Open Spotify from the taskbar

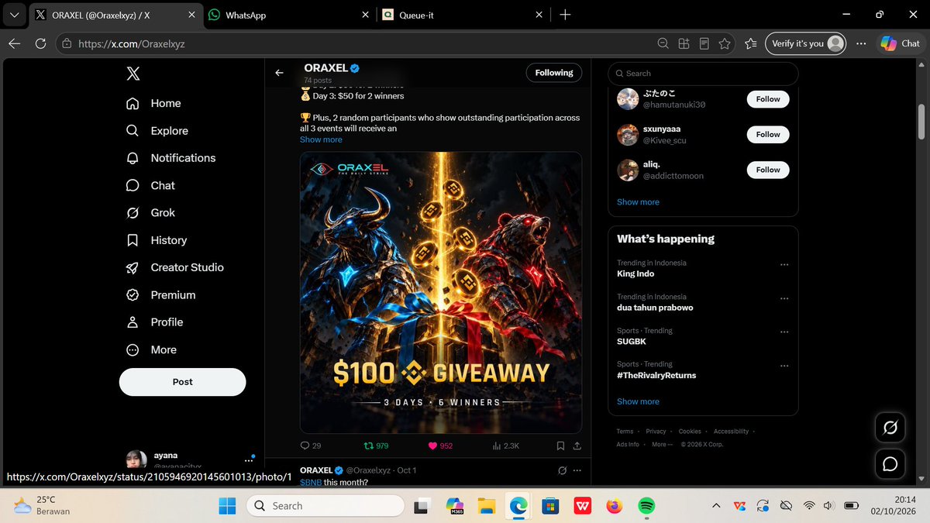(x=646, y=506)
